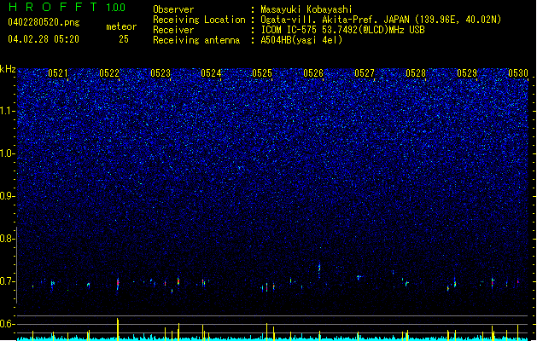The image size is (537, 341).
Task: Click the 0529 time marker
Action: [x=467, y=73]
